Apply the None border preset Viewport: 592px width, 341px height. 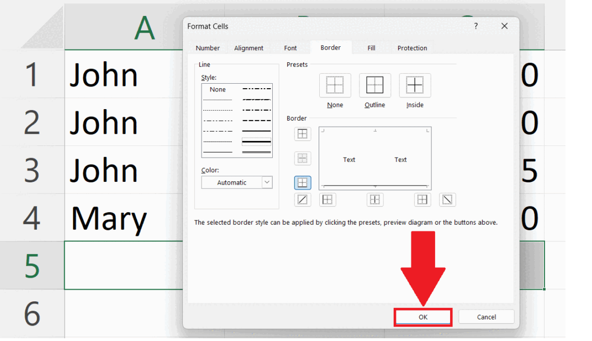[x=335, y=85]
